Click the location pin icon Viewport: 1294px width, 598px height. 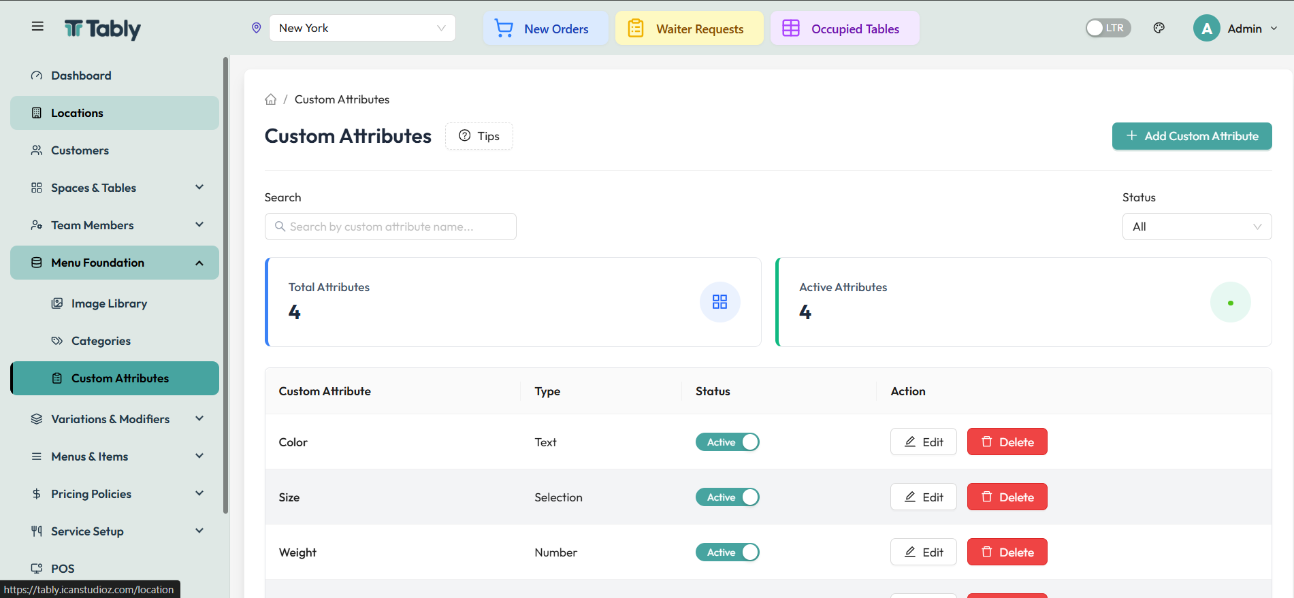tap(257, 28)
